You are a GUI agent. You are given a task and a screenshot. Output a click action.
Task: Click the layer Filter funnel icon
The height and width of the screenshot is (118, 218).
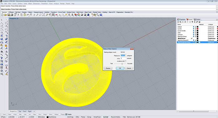(x=192, y=22)
